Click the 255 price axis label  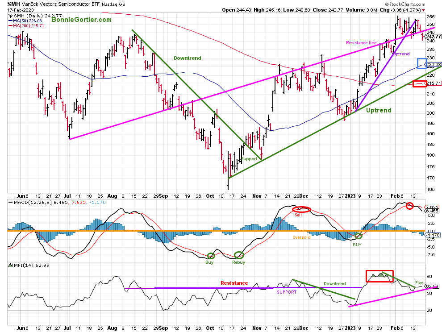(x=430, y=17)
